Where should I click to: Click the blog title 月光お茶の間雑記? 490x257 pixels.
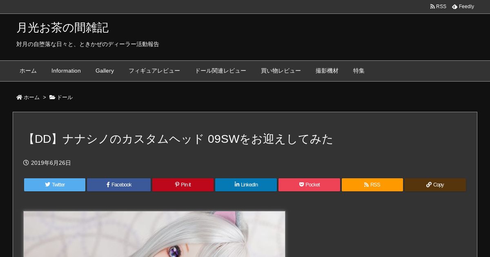62,28
